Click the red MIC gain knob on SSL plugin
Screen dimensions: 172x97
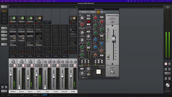coord(82,24)
